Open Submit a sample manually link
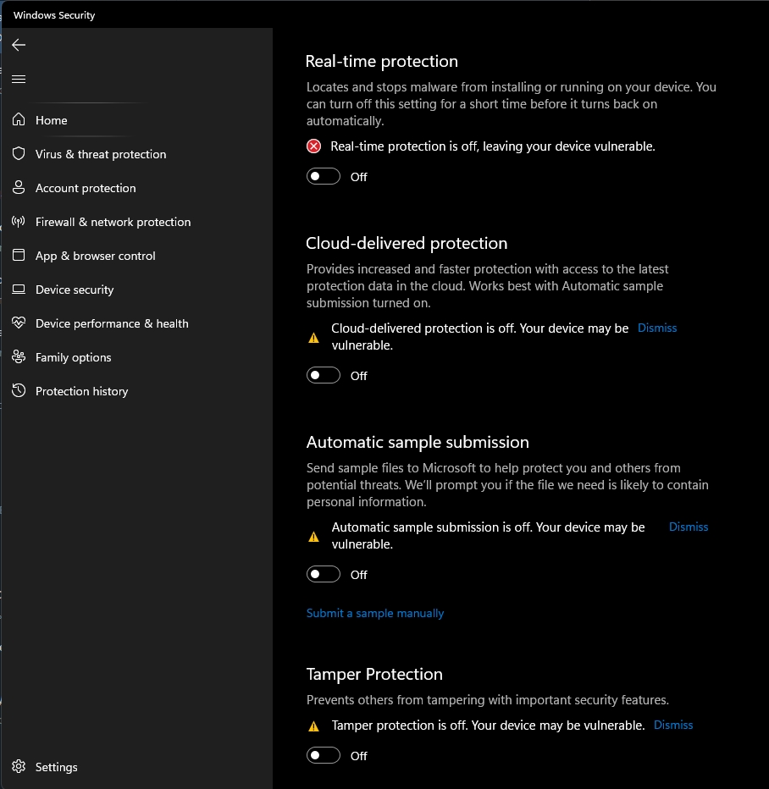The width and height of the screenshot is (769, 789). 375,613
